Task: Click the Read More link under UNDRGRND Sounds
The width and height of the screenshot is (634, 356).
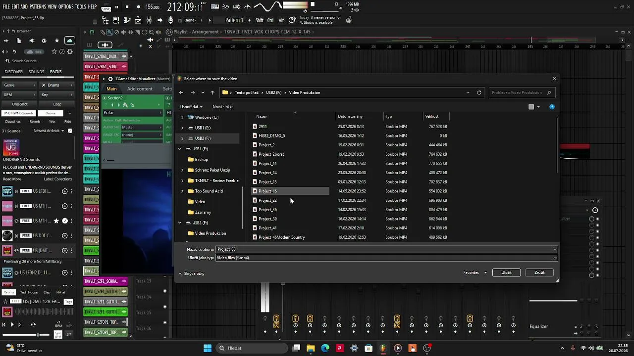Action: click(12, 179)
